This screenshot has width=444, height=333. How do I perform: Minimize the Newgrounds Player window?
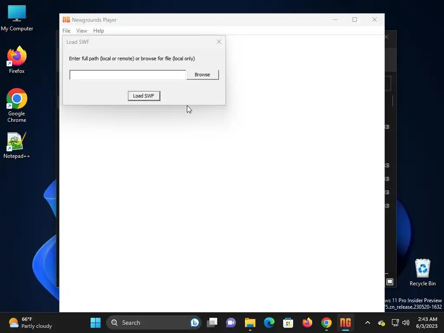click(x=335, y=20)
